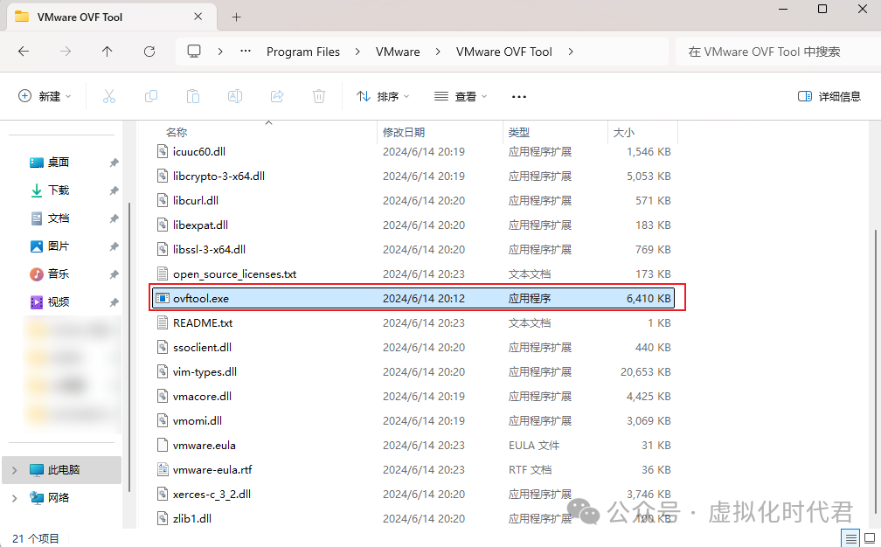Click the vmware.eula blank file icon
881x547 pixels.
click(163, 446)
